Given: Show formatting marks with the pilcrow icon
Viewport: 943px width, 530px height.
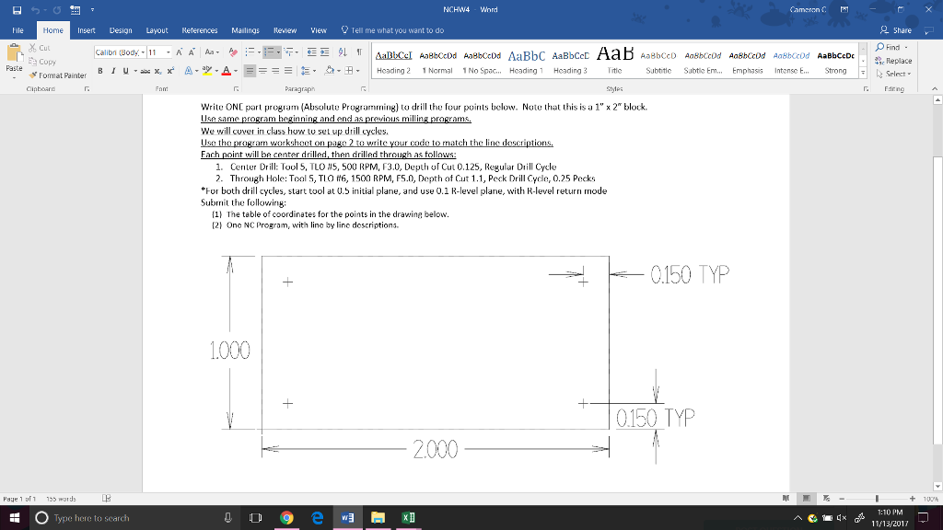Looking at the screenshot, I should pyautogui.click(x=357, y=52).
